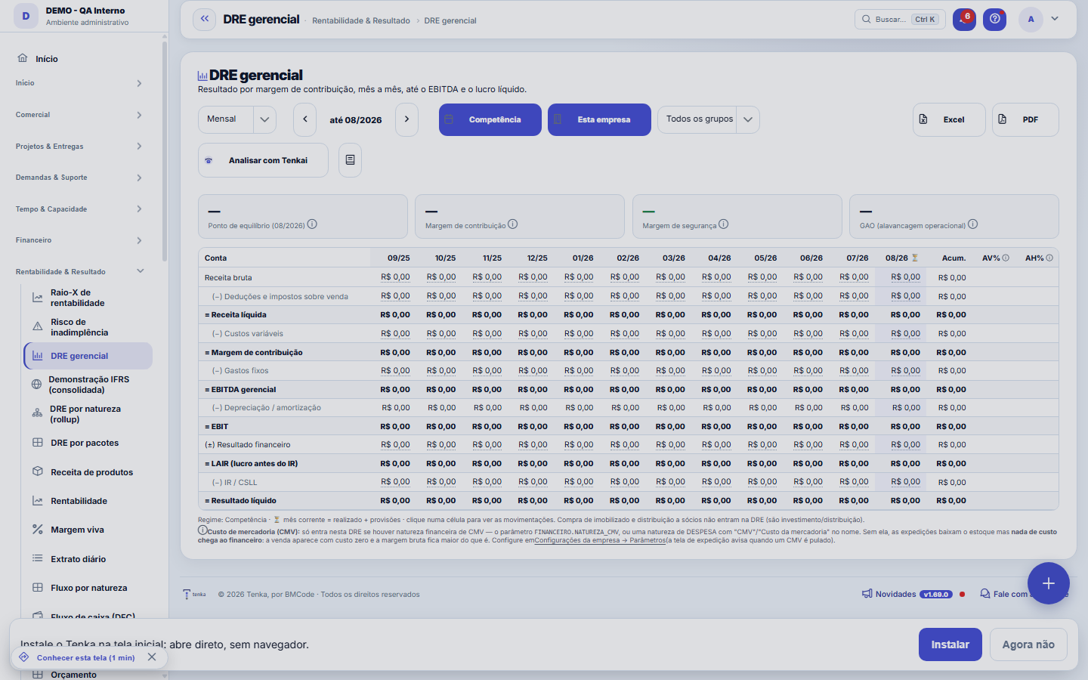Expand the Tempo & Capacidade section
Viewport: 1088px width, 680px height.
[79, 209]
